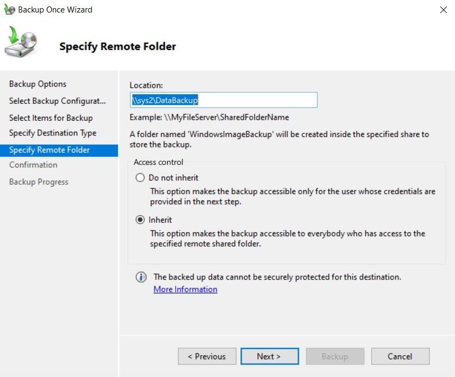Click the Location input field

[x=224, y=100]
